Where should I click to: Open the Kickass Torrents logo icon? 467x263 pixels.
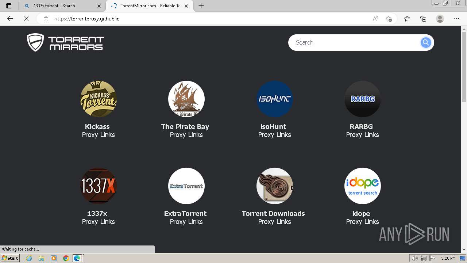99,99
